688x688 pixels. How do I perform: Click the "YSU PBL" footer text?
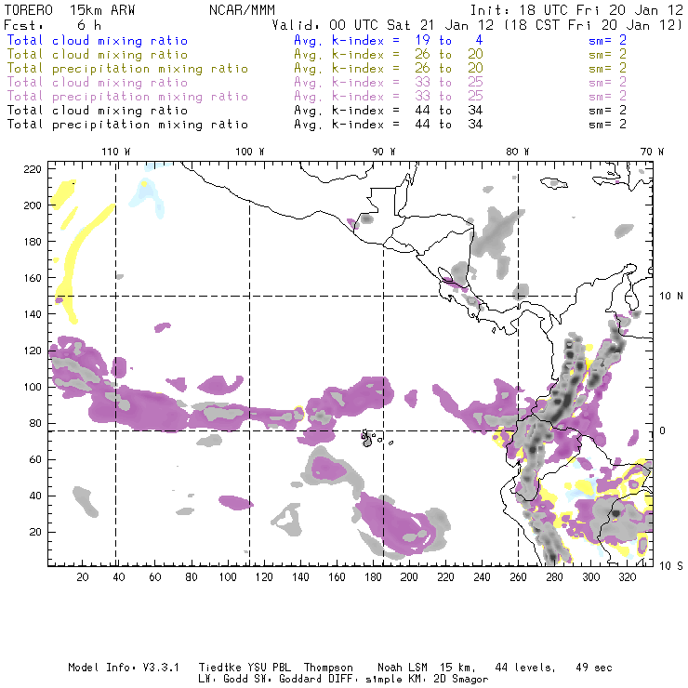pos(269,668)
